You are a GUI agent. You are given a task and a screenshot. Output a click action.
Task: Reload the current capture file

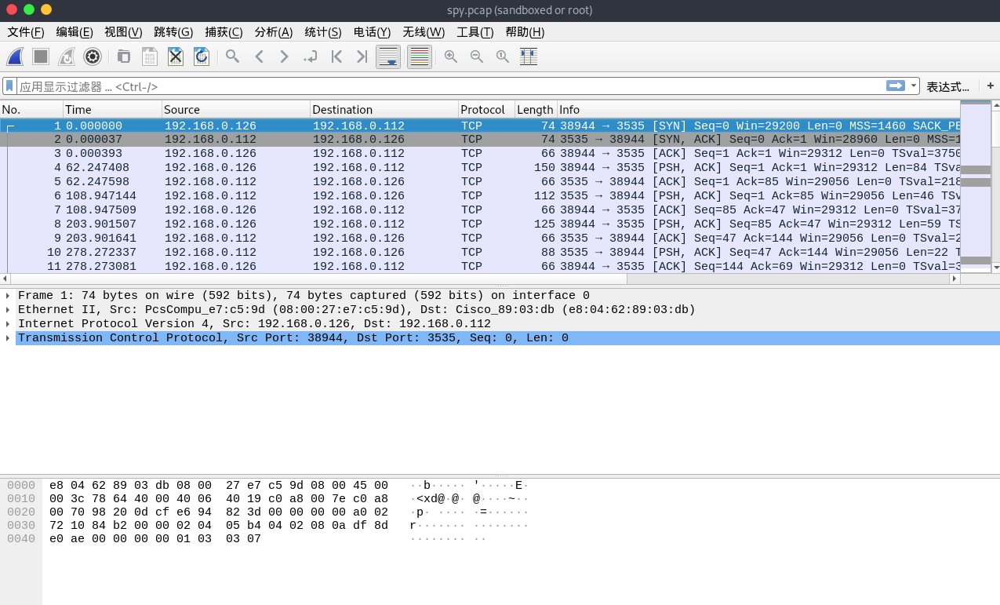(202, 56)
